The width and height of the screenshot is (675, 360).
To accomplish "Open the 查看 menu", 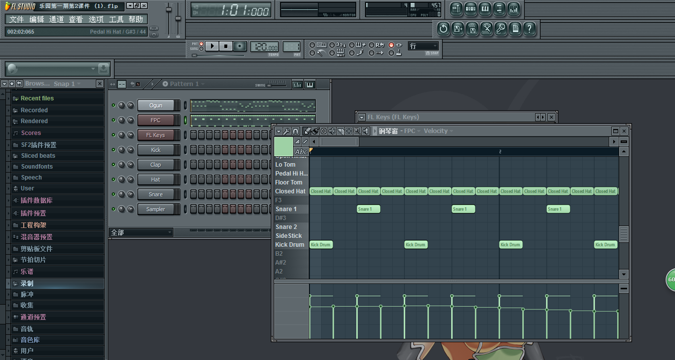I will pyautogui.click(x=76, y=19).
